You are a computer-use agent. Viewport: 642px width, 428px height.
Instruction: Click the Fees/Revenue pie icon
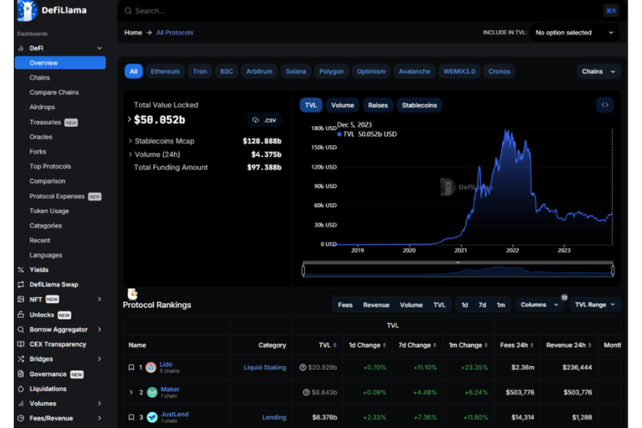(21, 418)
